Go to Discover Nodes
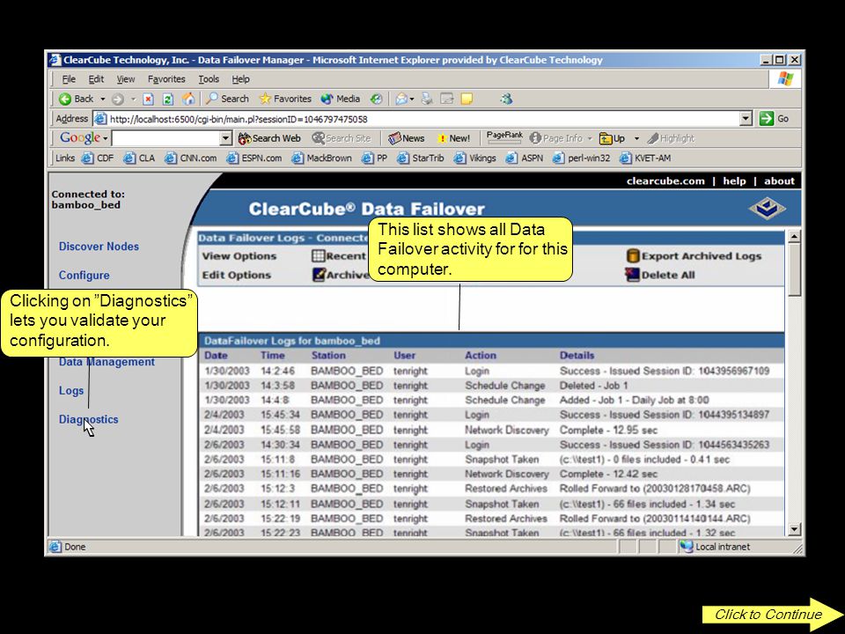 [99, 247]
